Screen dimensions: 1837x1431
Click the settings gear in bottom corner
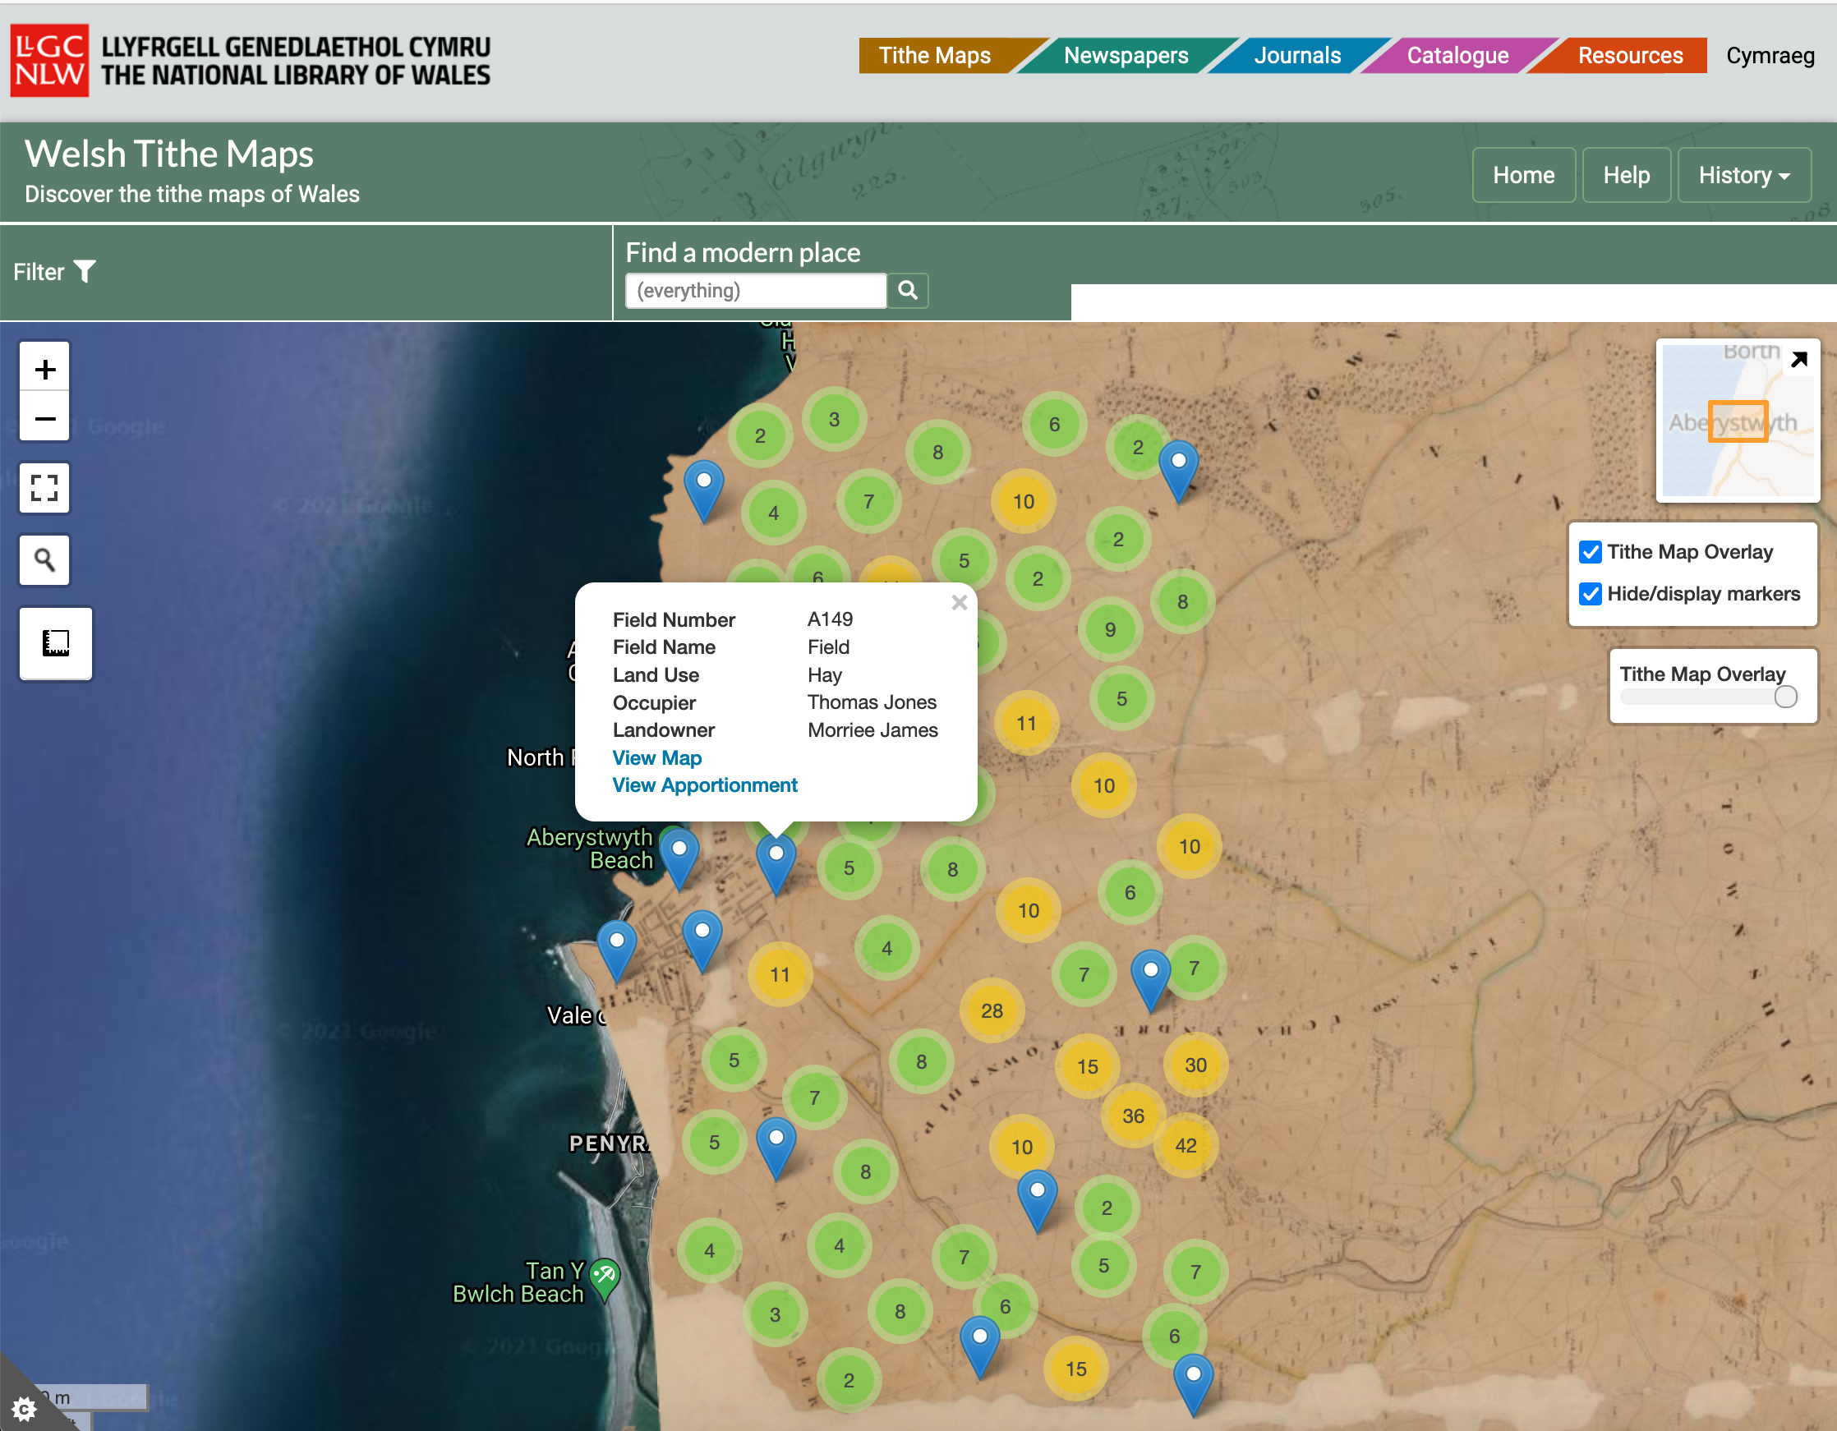pyautogui.click(x=24, y=1408)
